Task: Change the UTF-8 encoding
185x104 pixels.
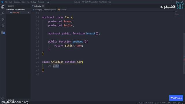Action: [x=164, y=103]
